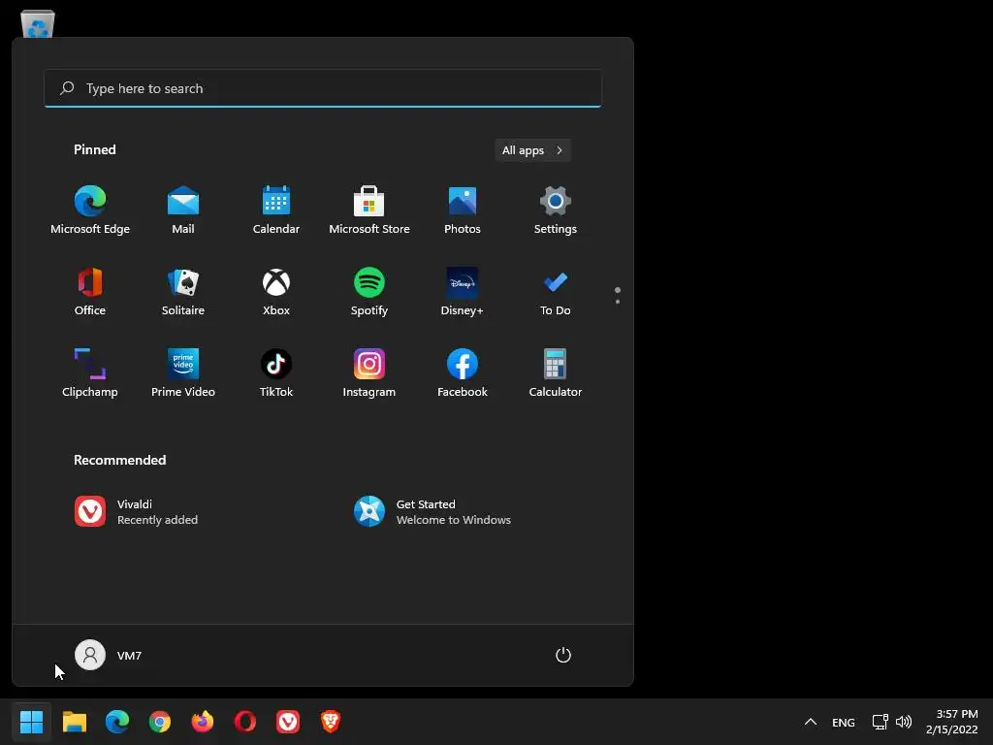Open Prime Video
Image resolution: width=993 pixels, height=745 pixels.
pos(183,373)
